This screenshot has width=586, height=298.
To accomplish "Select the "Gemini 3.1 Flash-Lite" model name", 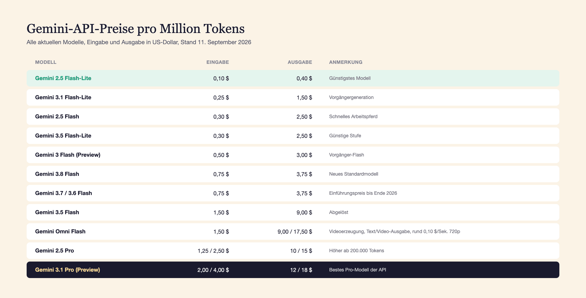I will click(63, 97).
